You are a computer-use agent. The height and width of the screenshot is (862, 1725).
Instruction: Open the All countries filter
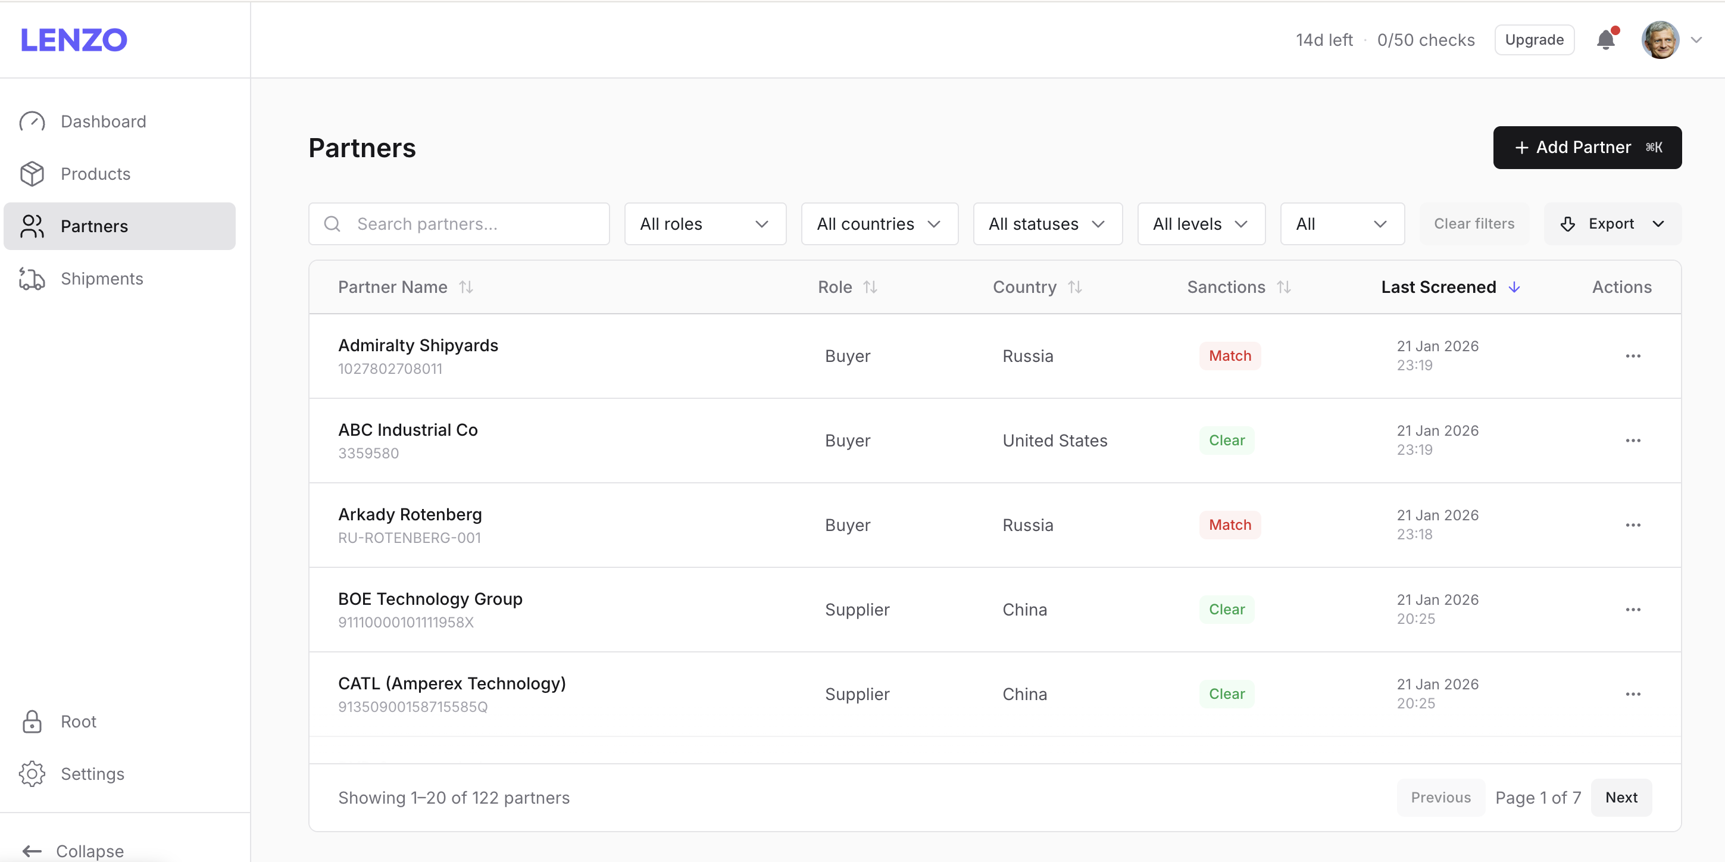click(879, 224)
